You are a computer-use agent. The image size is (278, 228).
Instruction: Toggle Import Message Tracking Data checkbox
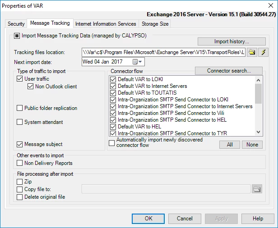(x=17, y=36)
